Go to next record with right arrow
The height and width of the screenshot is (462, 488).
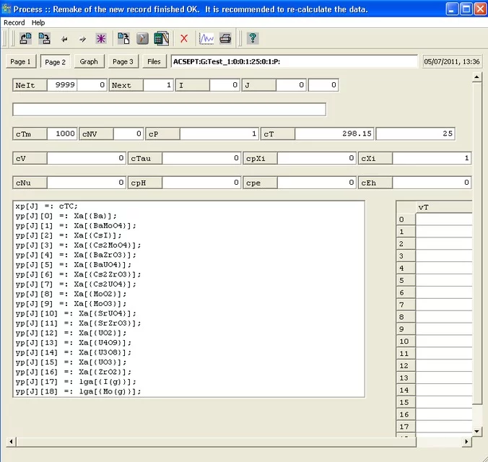(82, 39)
